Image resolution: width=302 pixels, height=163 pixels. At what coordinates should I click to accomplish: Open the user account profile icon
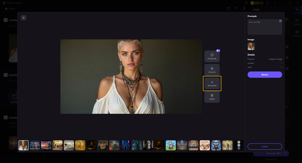click(x=267, y=3)
